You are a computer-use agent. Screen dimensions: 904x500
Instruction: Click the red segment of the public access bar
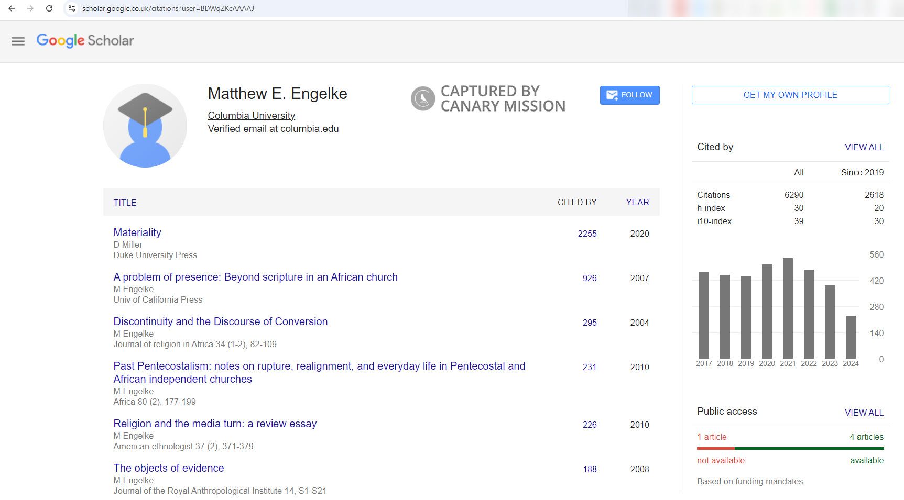coord(715,448)
